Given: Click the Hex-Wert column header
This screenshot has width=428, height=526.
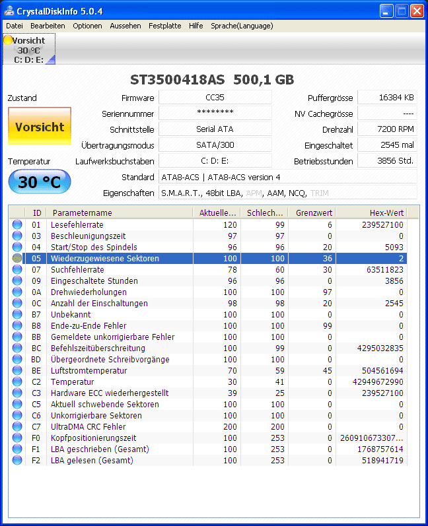Looking at the screenshot, I should [x=371, y=213].
